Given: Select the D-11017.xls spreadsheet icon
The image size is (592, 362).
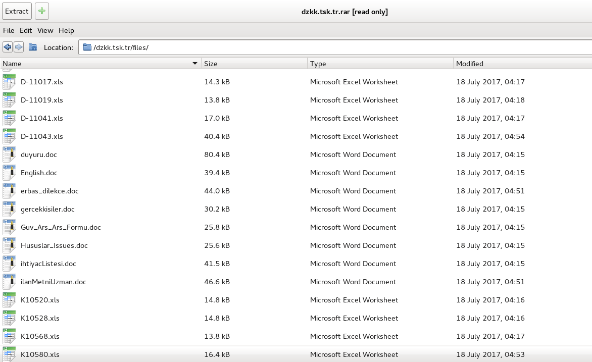Looking at the screenshot, I should [9, 82].
